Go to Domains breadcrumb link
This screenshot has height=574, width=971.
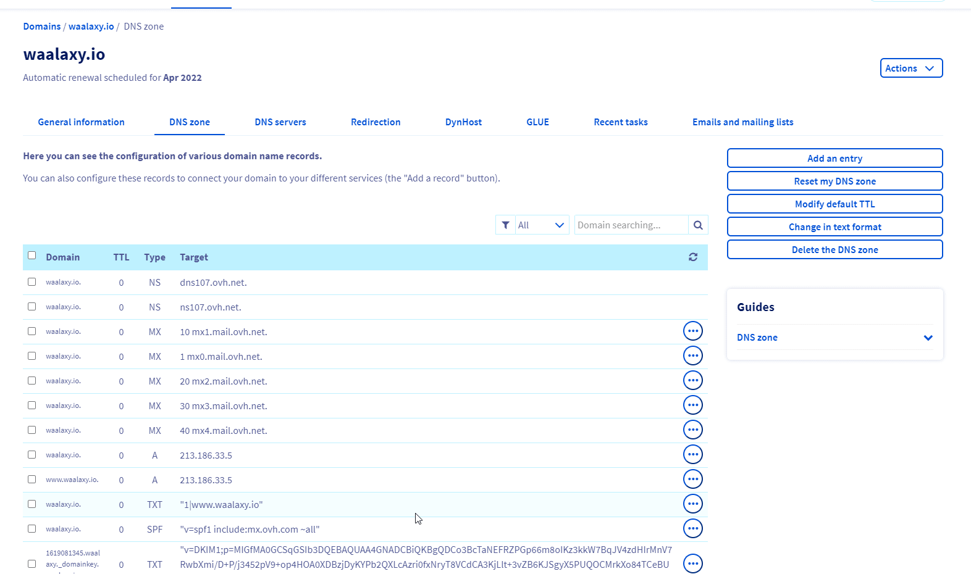[x=42, y=27]
